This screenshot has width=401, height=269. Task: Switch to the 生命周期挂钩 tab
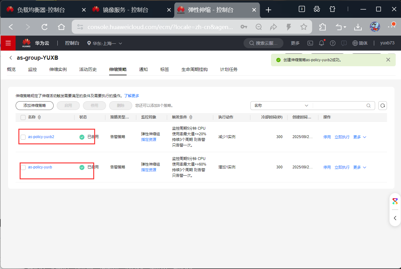point(195,69)
